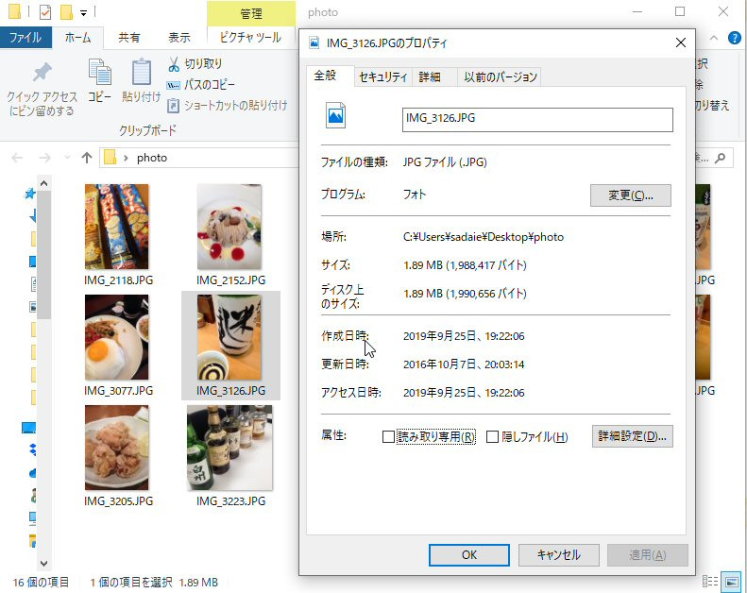Click the Pin to Quick Access icon
The width and height of the screenshot is (747, 593).
click(x=42, y=73)
